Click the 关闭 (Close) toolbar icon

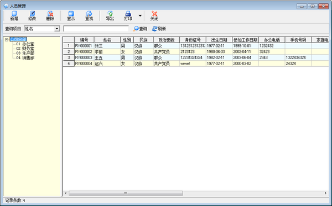[154, 16]
